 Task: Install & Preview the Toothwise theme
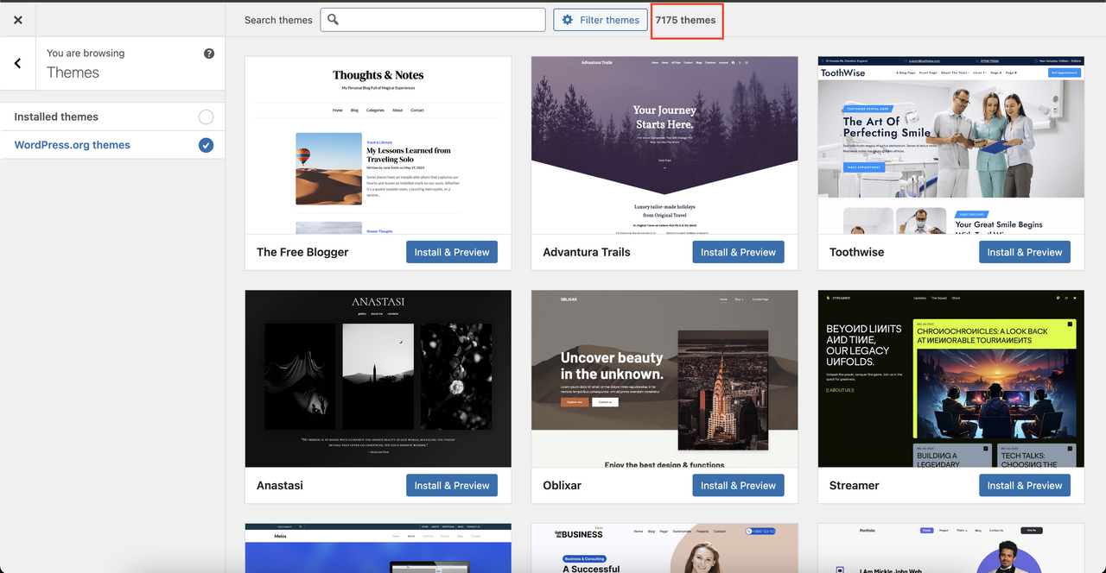[1025, 252]
